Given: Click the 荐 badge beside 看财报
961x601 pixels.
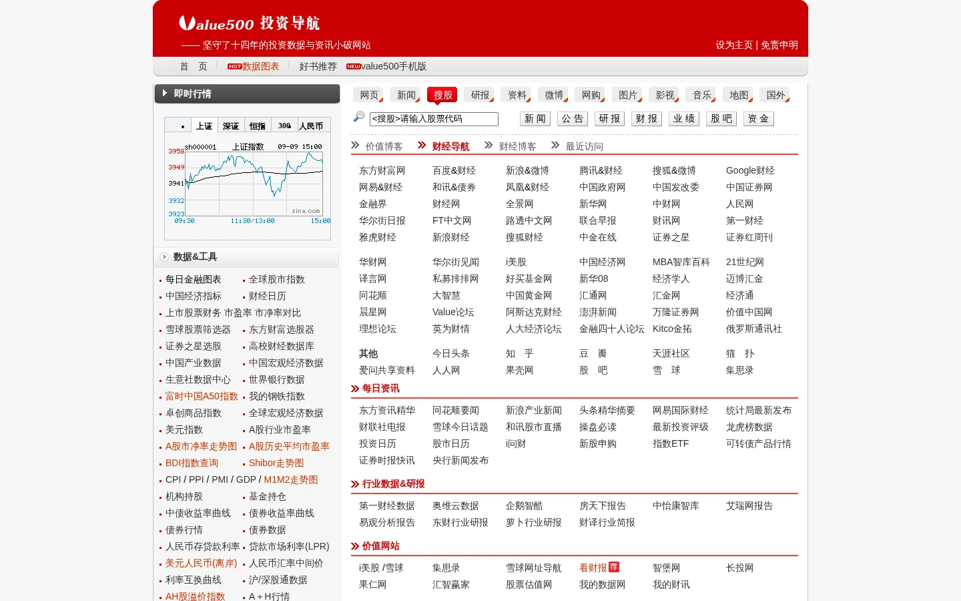Looking at the screenshot, I should tap(614, 567).
